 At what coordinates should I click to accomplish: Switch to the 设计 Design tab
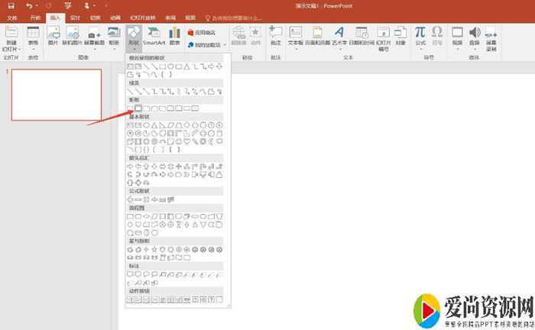pos(74,17)
